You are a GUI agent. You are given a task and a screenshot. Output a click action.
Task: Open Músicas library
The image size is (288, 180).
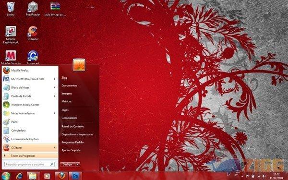pyautogui.click(x=67, y=101)
